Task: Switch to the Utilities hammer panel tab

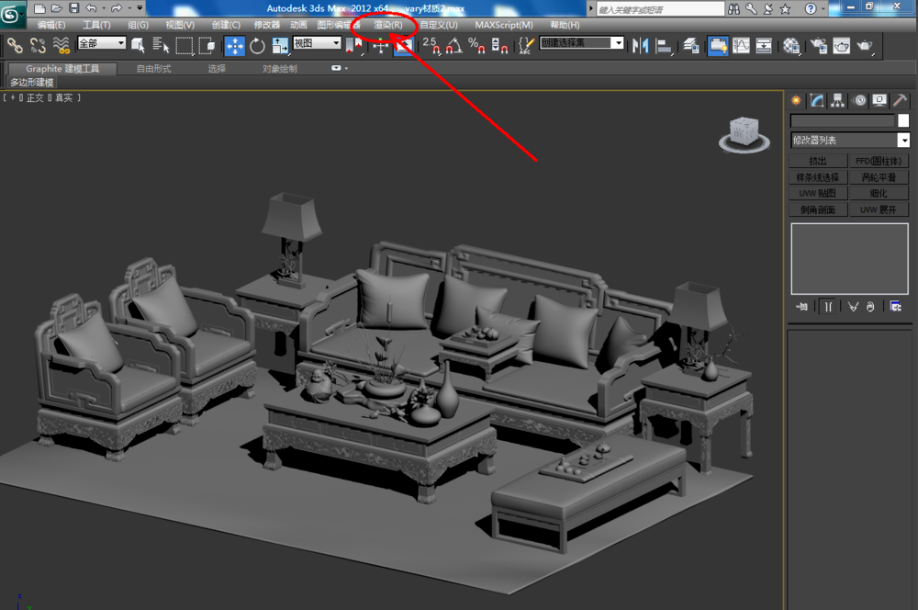Action: 900,101
